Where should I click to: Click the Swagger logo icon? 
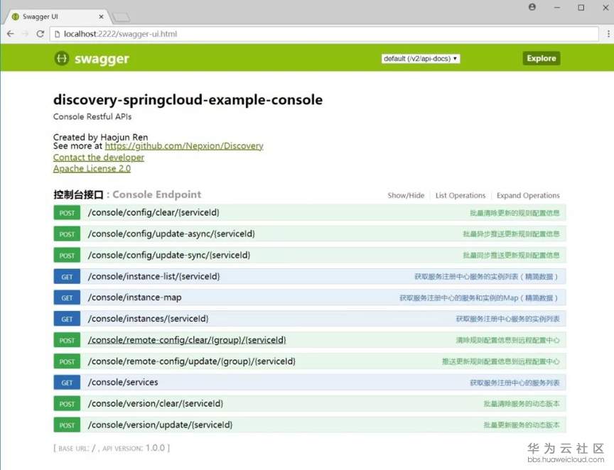[62, 58]
